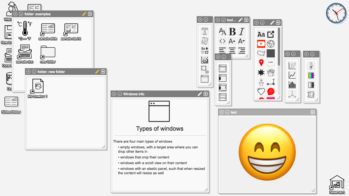Click the Italic formatting icon
The image size is (349, 196).
click(241, 32)
